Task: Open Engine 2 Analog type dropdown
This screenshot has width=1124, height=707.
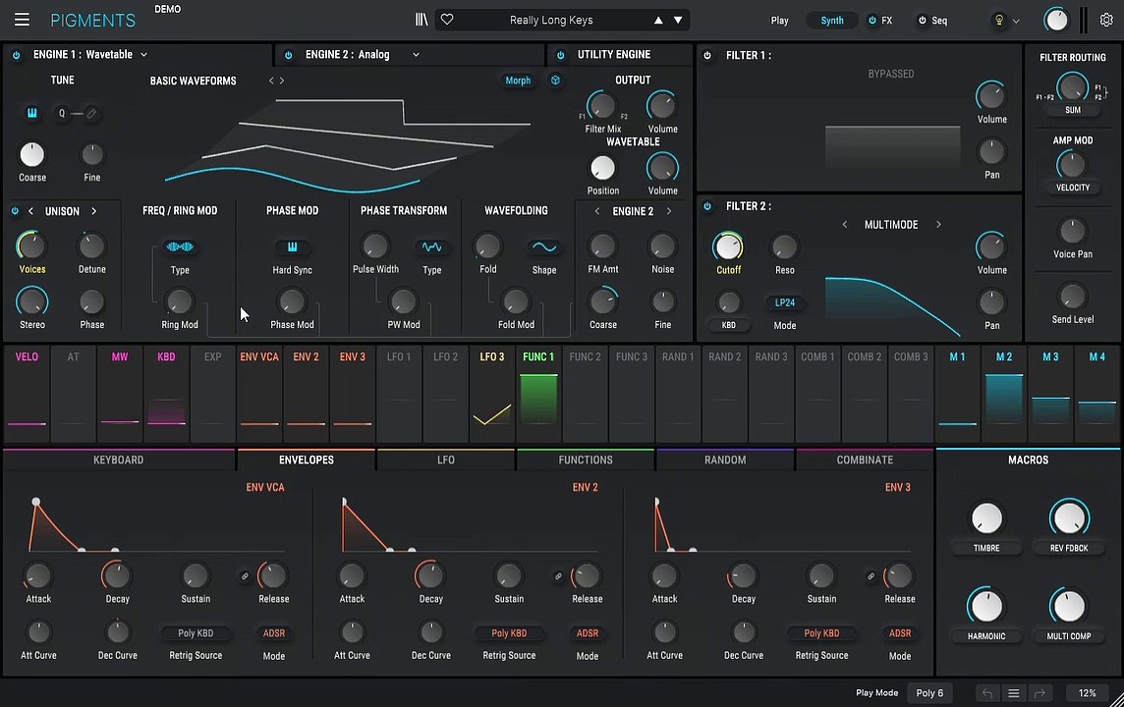Action: point(416,55)
